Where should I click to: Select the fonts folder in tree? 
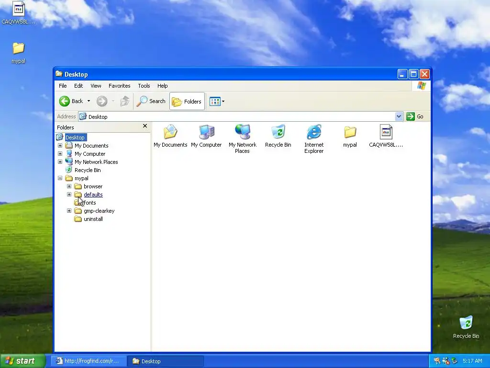tap(89, 203)
